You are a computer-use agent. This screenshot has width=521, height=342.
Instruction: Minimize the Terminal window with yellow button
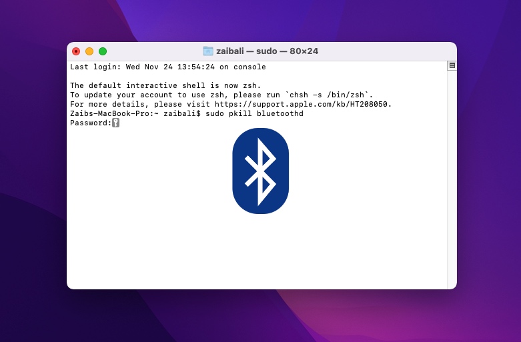(x=89, y=51)
